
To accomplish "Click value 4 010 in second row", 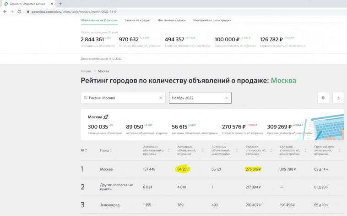I will point(182,187).
